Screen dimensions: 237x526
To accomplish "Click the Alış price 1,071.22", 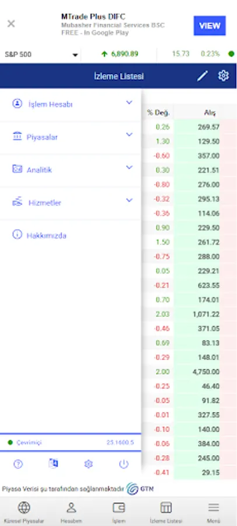I will [x=206, y=314].
